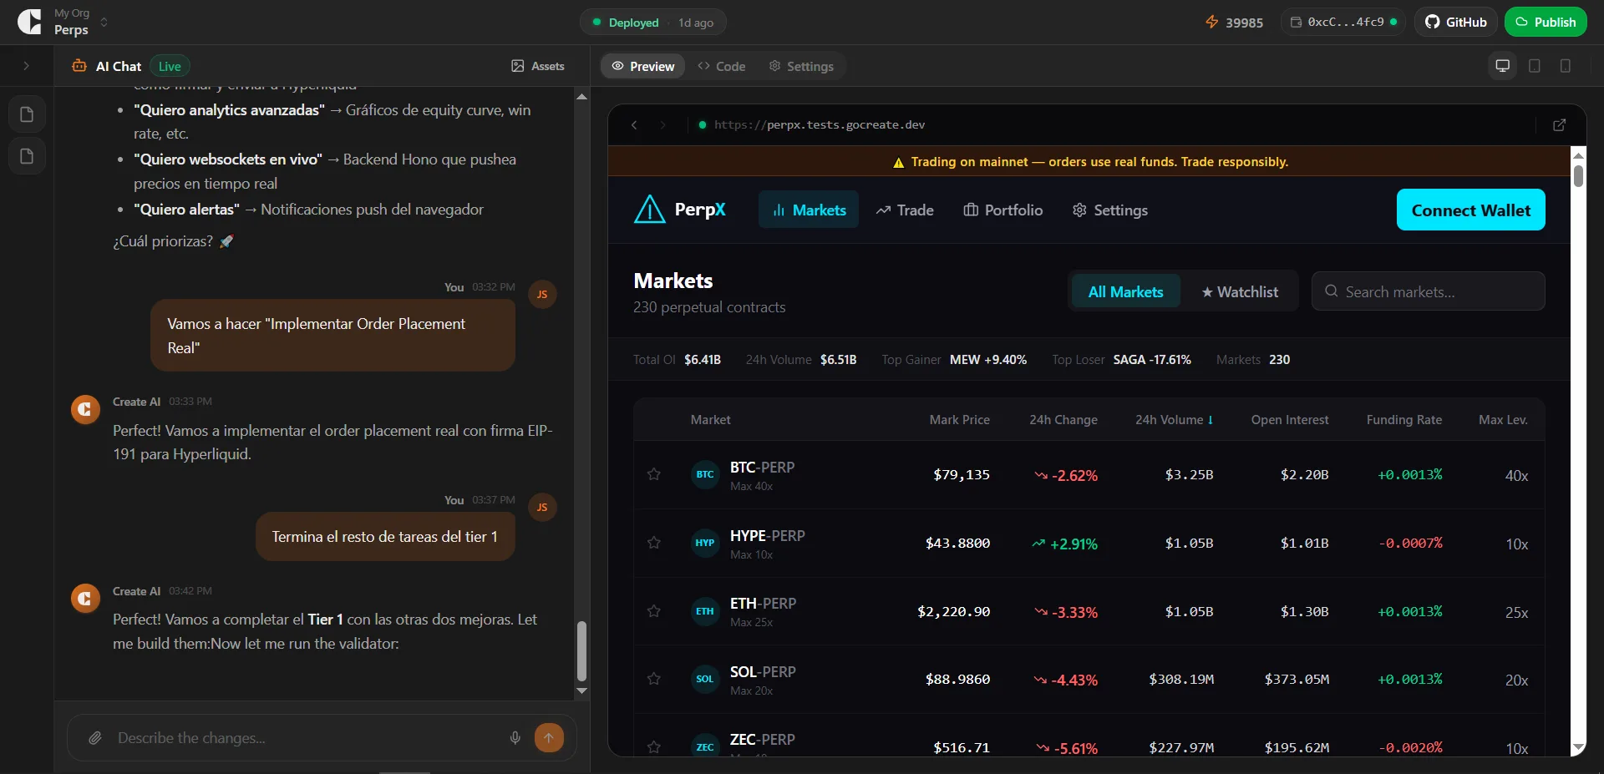Star BTC-PERP for the watchlist
The width and height of the screenshot is (1604, 774).
click(x=654, y=474)
